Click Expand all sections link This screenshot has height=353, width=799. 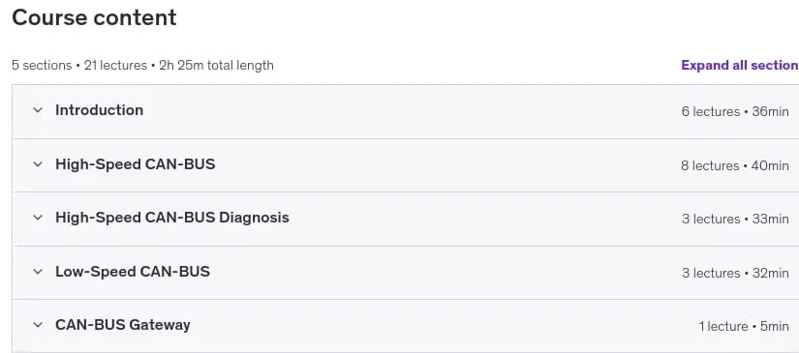pyautogui.click(x=740, y=65)
